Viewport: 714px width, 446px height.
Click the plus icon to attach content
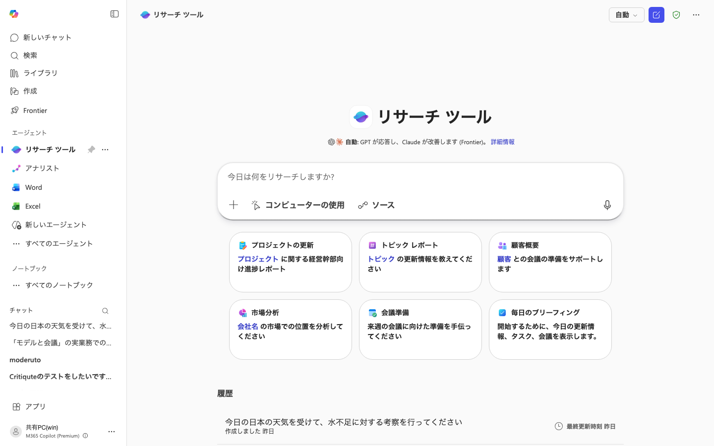[x=233, y=205]
